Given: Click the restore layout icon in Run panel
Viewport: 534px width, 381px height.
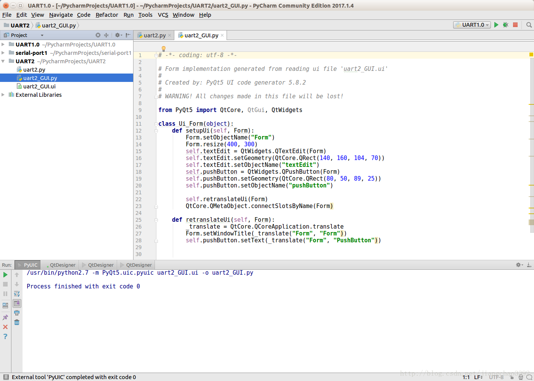Looking at the screenshot, I should coord(5,305).
